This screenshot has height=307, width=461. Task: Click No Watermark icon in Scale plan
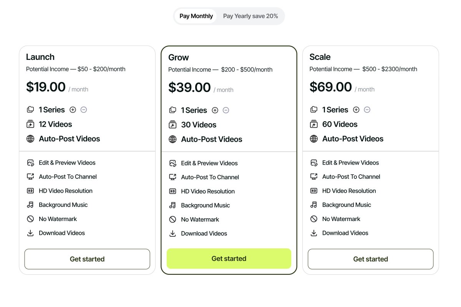click(x=314, y=219)
